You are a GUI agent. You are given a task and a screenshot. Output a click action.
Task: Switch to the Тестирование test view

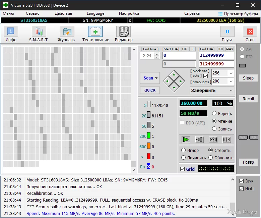(x=95, y=34)
